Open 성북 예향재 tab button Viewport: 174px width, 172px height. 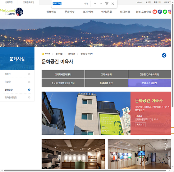(106, 74)
